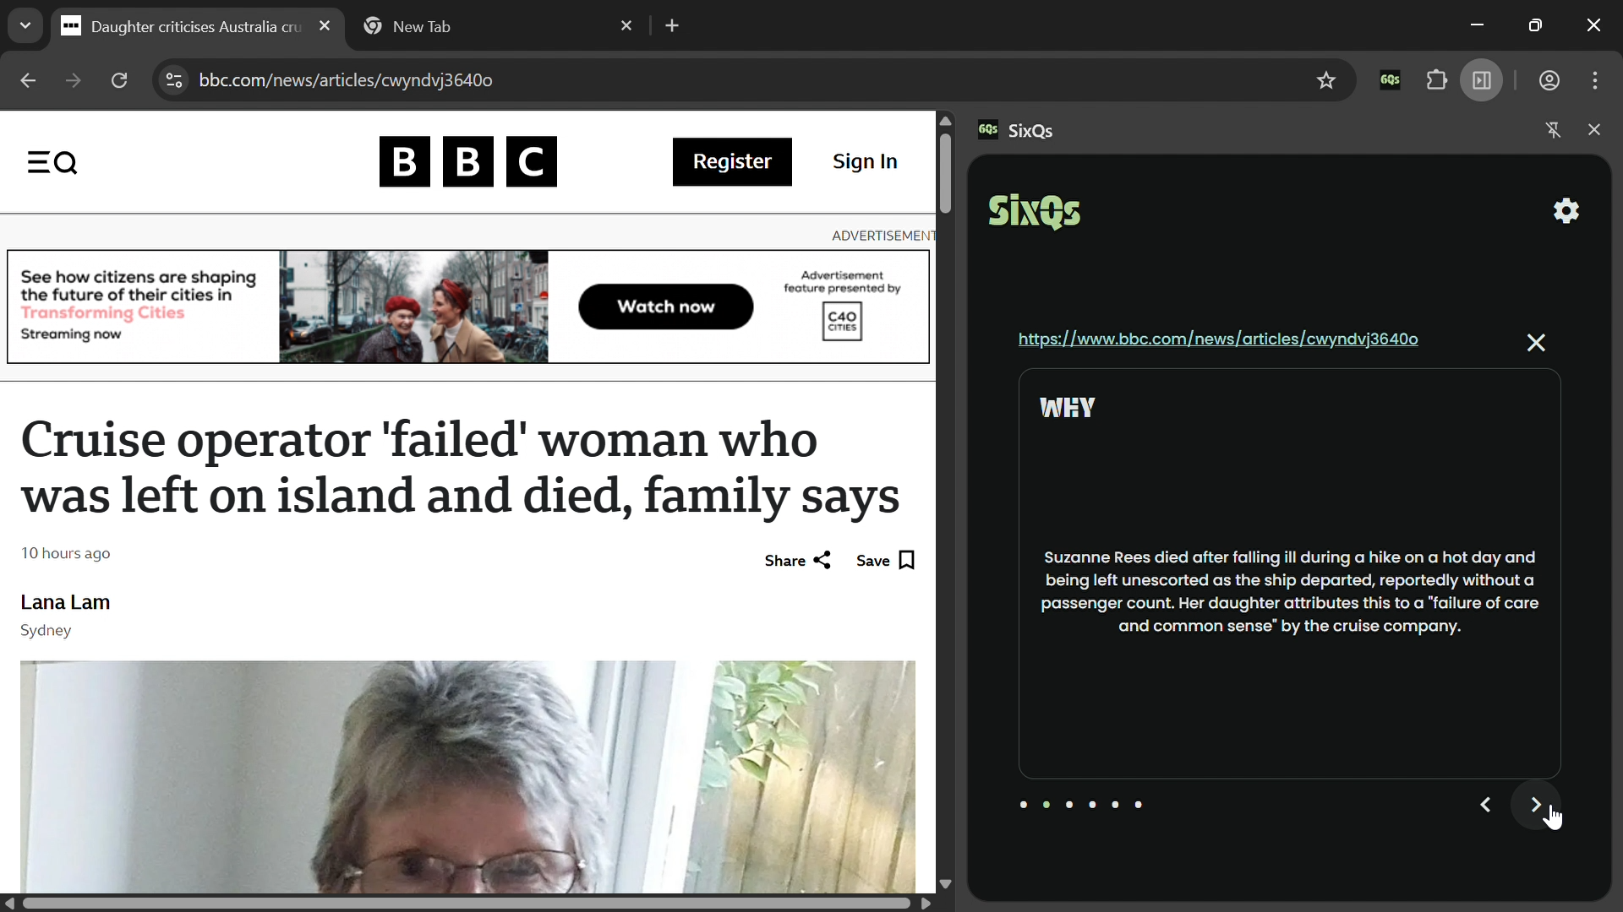Image resolution: width=1623 pixels, height=912 pixels.
Task: Save article with bookmark icon
Action: pos(907,561)
